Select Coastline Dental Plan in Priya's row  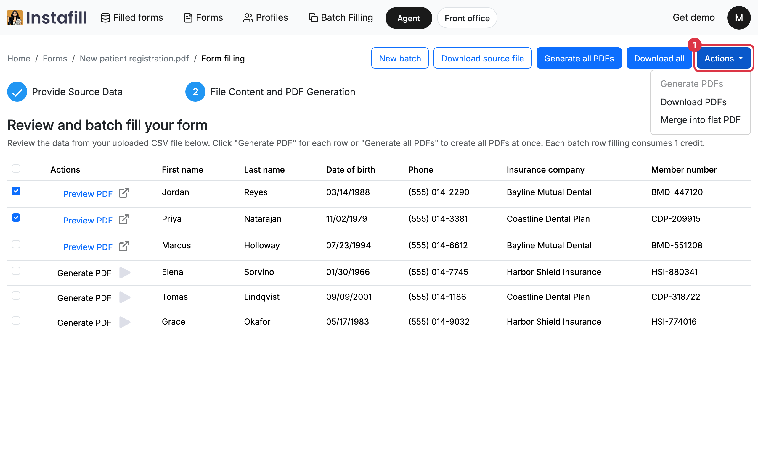(x=548, y=219)
